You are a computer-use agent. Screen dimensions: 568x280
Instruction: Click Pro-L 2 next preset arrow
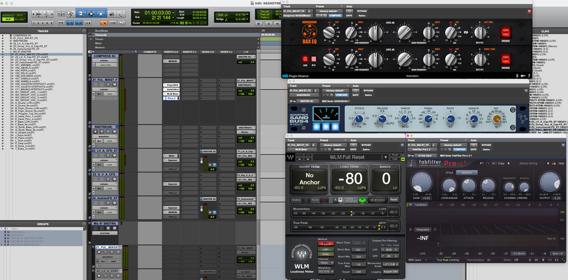coord(548,164)
